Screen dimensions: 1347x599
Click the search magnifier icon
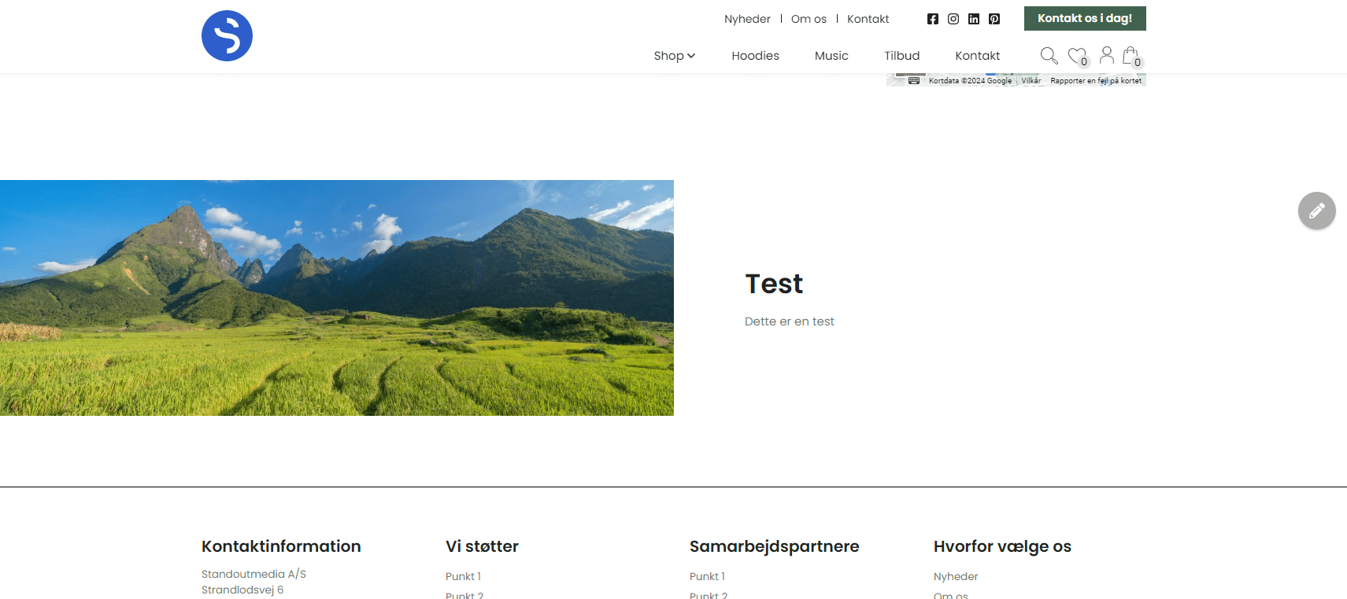(x=1049, y=56)
